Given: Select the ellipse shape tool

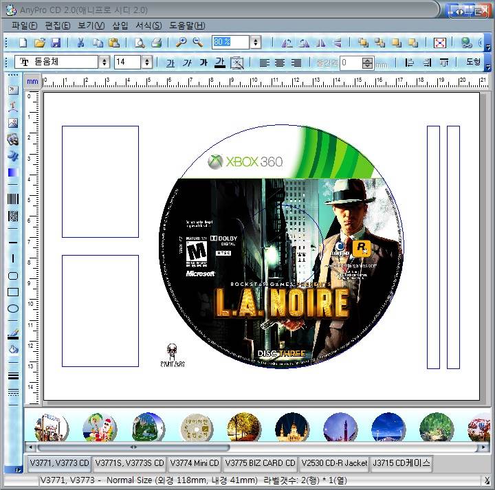Looking at the screenshot, I should point(13,309).
